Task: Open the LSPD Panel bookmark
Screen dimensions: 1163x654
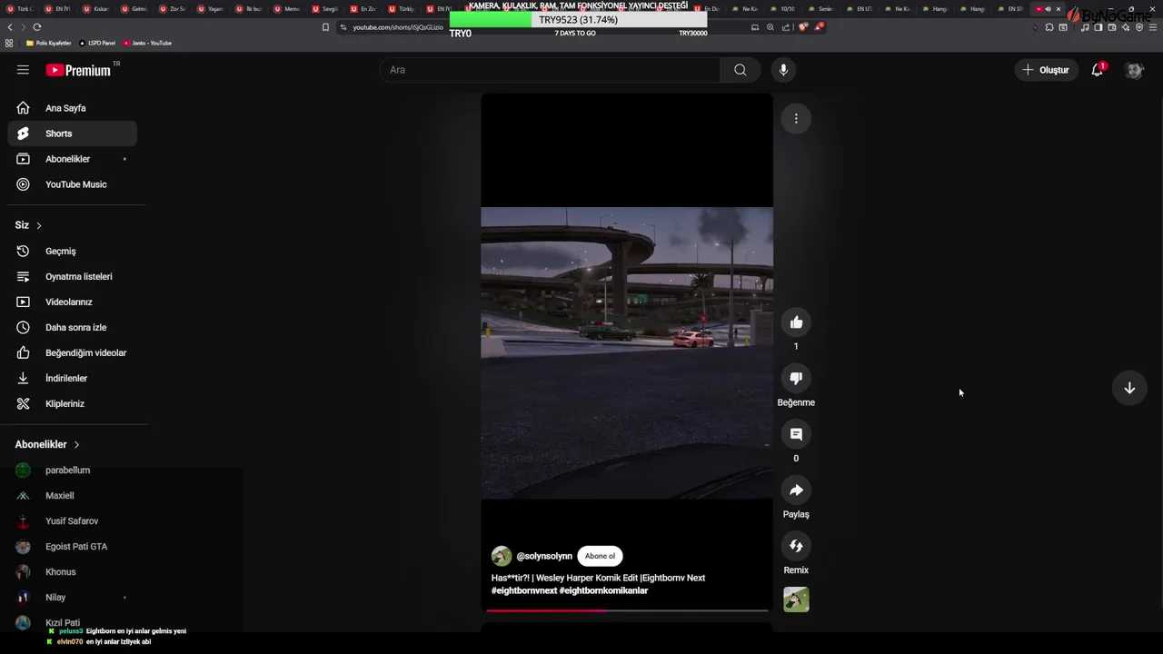Action: pos(97,43)
